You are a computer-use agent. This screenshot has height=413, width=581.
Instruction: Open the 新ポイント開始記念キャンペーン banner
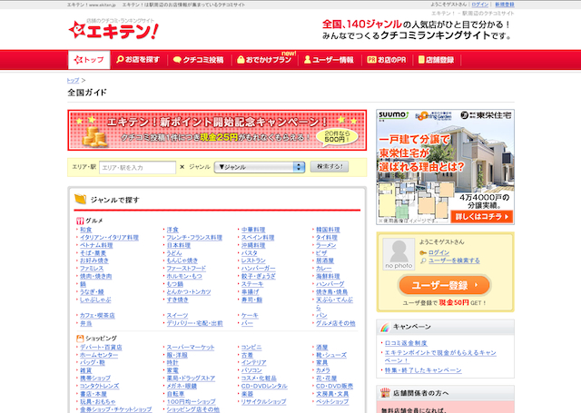[217, 130]
